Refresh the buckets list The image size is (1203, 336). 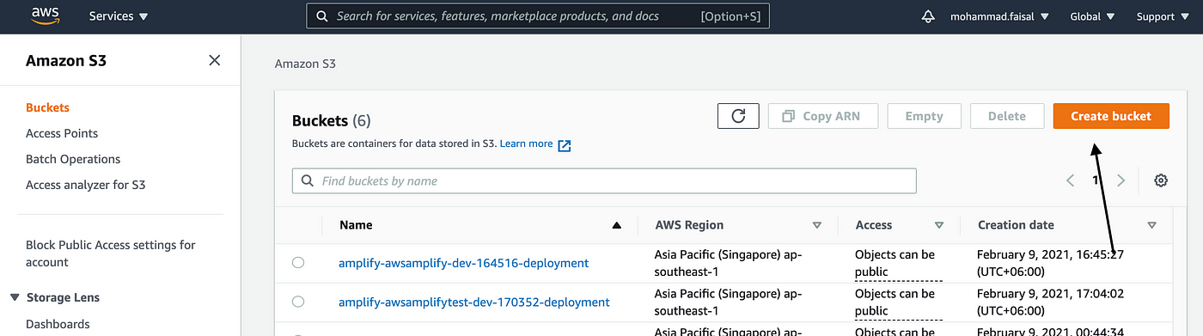point(738,116)
